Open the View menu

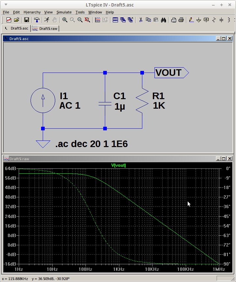tap(48, 12)
